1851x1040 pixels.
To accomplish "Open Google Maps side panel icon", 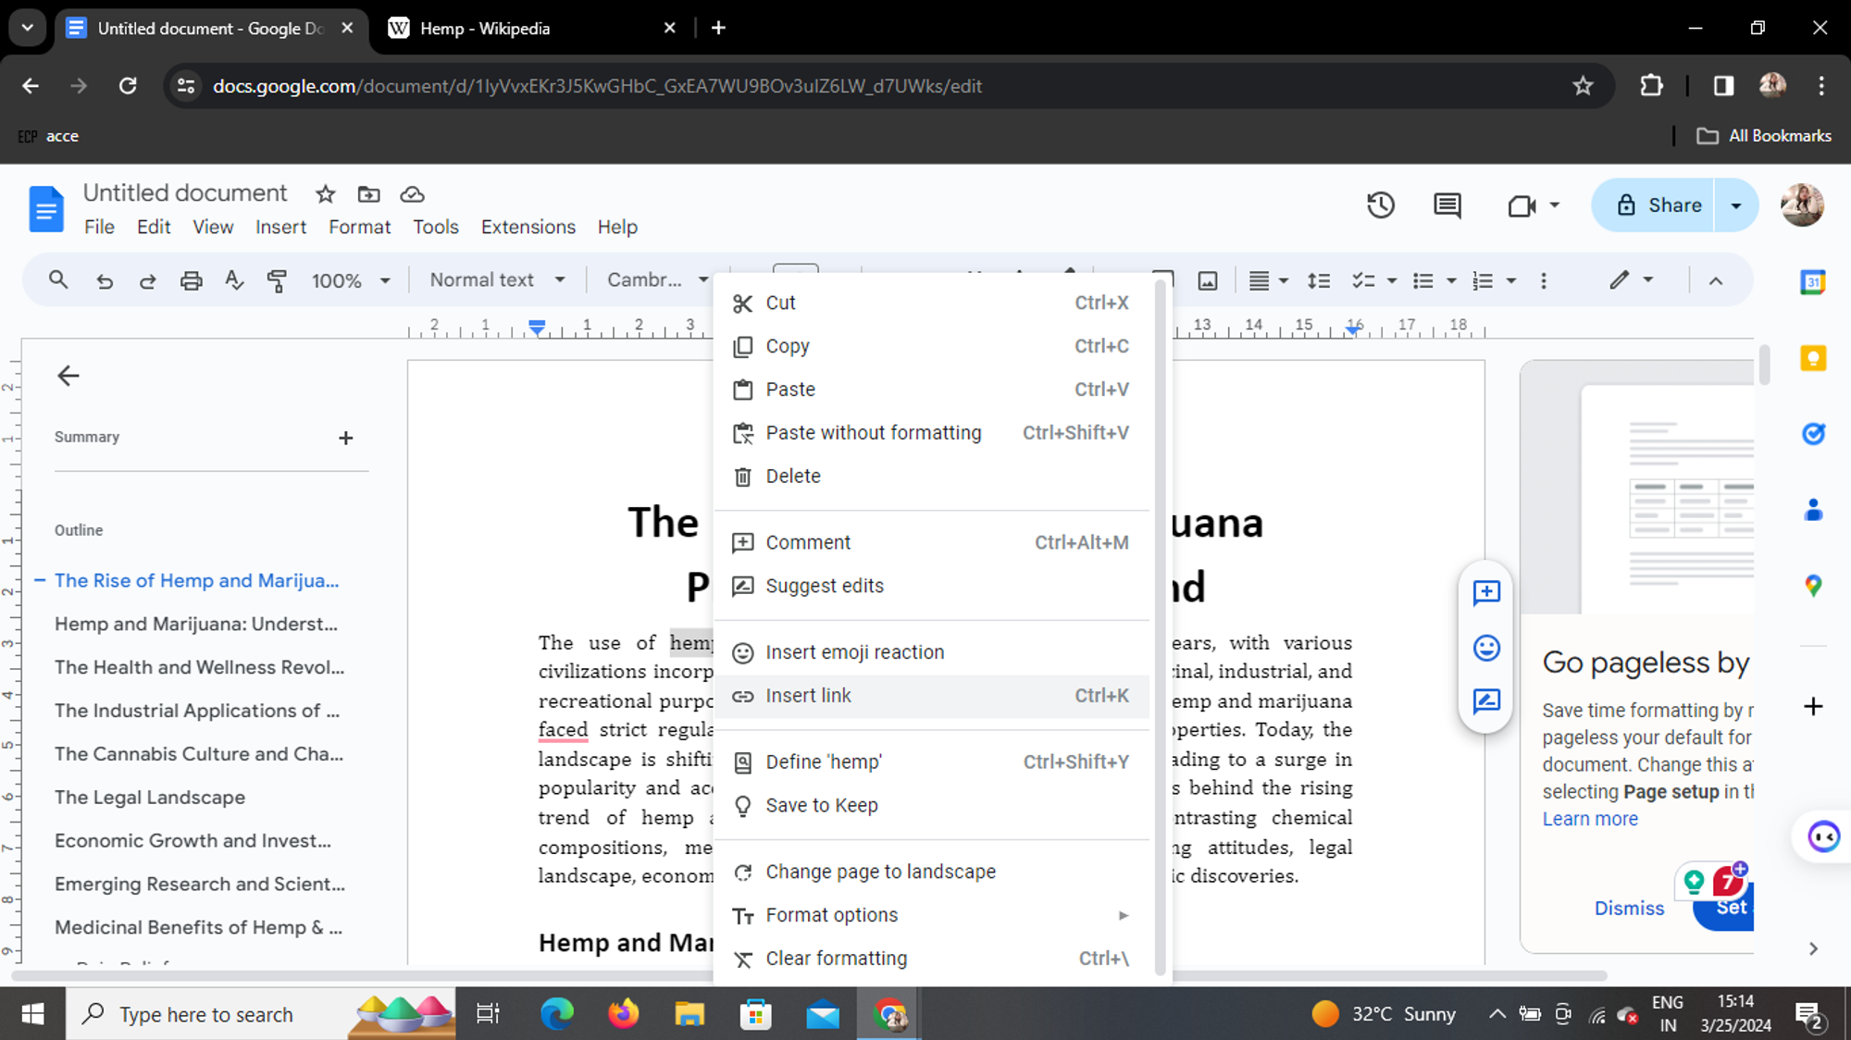I will [x=1813, y=586].
